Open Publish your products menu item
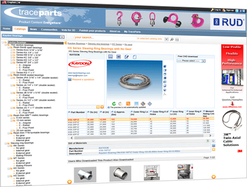This screenshot has width=247, height=187. 92,31
